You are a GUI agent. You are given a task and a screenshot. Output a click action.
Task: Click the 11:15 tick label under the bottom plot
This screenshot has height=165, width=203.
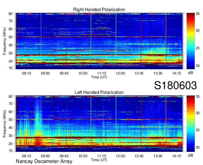tap(101, 156)
